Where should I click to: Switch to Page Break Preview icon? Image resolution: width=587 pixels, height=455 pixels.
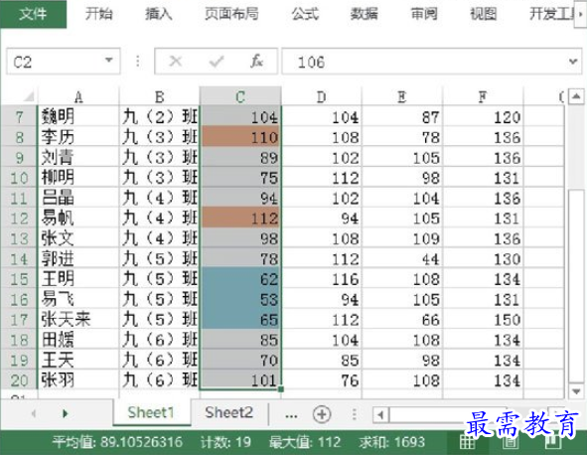tap(552, 442)
